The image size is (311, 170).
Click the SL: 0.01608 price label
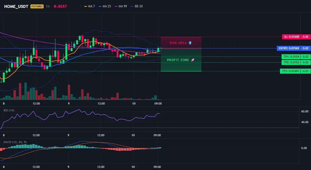tap(291, 37)
